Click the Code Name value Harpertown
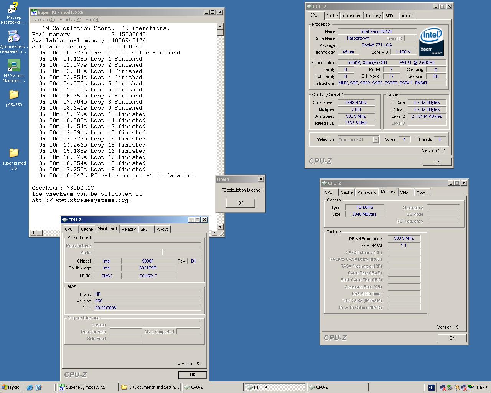This screenshot has width=491, height=393. (x=358, y=38)
